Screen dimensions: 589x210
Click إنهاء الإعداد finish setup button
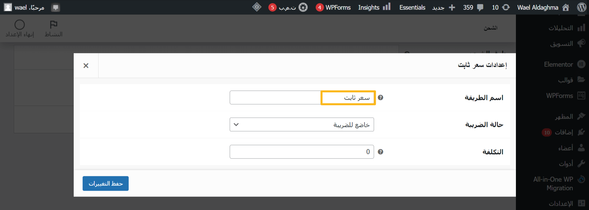pyautogui.click(x=20, y=29)
